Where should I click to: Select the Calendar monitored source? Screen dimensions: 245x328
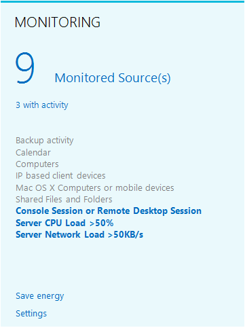click(x=33, y=153)
